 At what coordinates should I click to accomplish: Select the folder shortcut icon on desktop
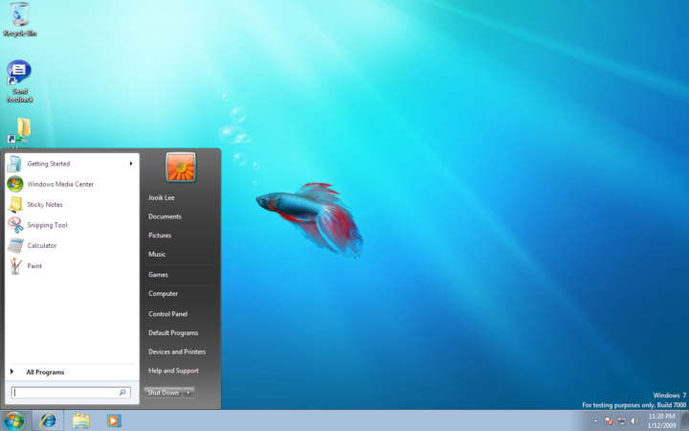coord(19,130)
